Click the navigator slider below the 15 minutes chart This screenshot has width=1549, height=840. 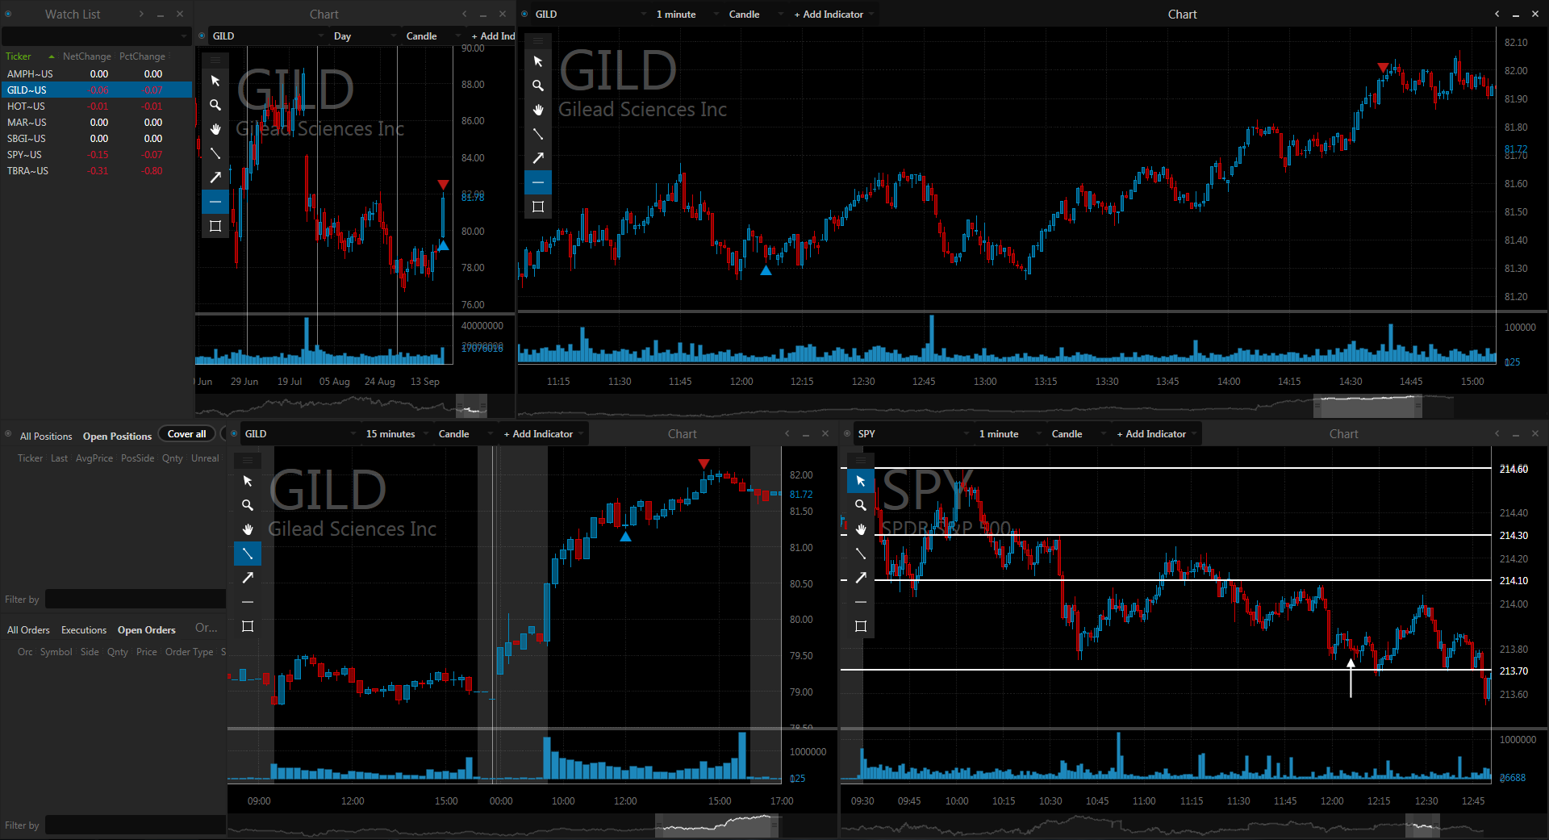click(717, 825)
